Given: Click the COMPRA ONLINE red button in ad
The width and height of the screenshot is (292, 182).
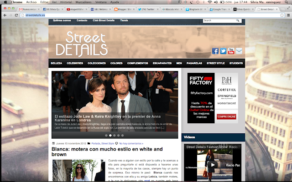Looking at the screenshot, I should point(226,116).
